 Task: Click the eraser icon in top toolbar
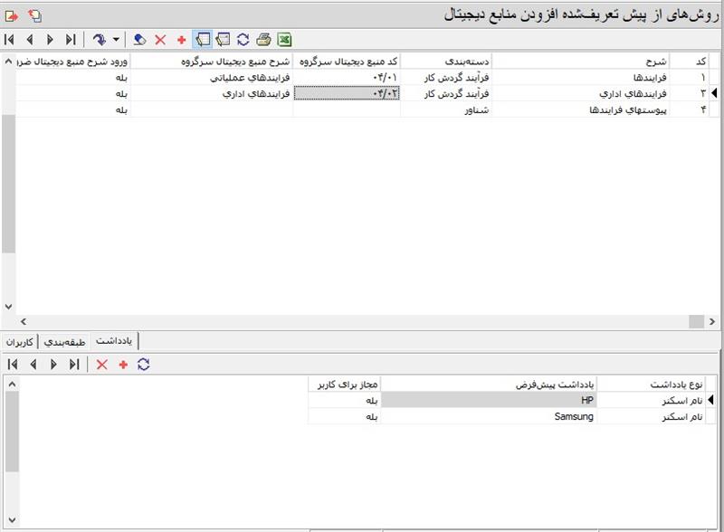pos(139,40)
